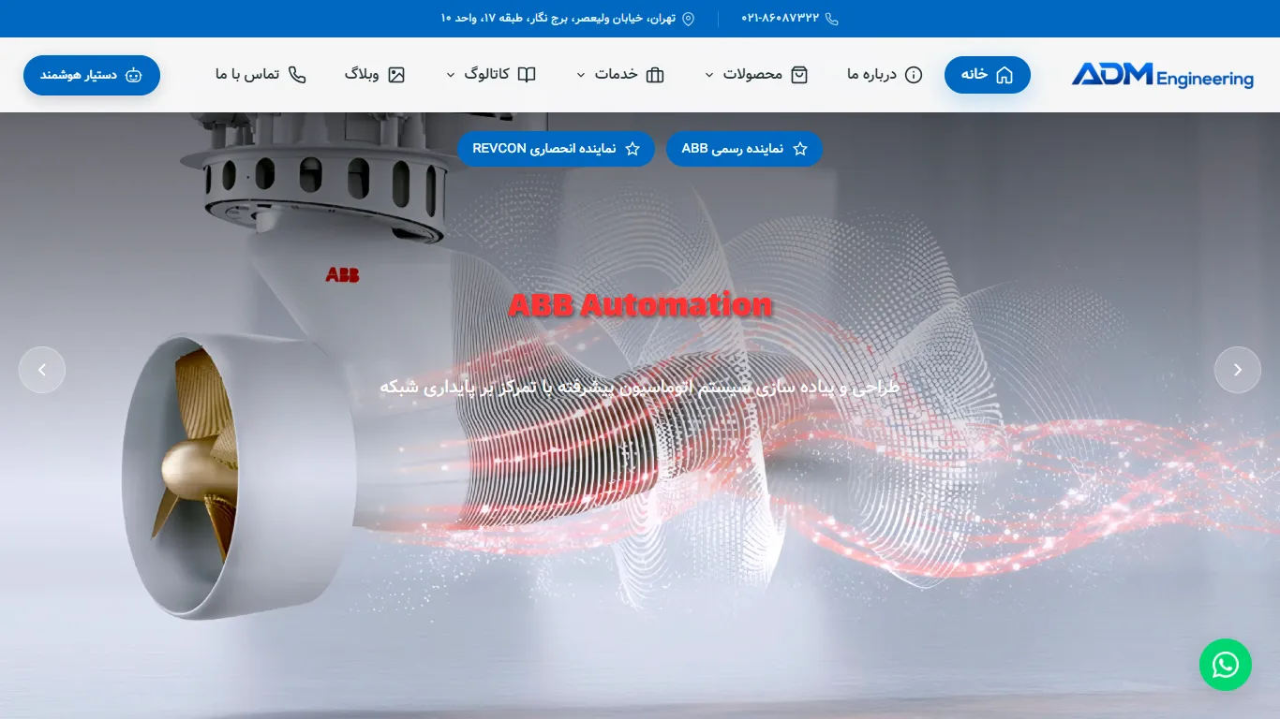Expand the محصولات dropdown chevron
1280x719 pixels.
708,75
